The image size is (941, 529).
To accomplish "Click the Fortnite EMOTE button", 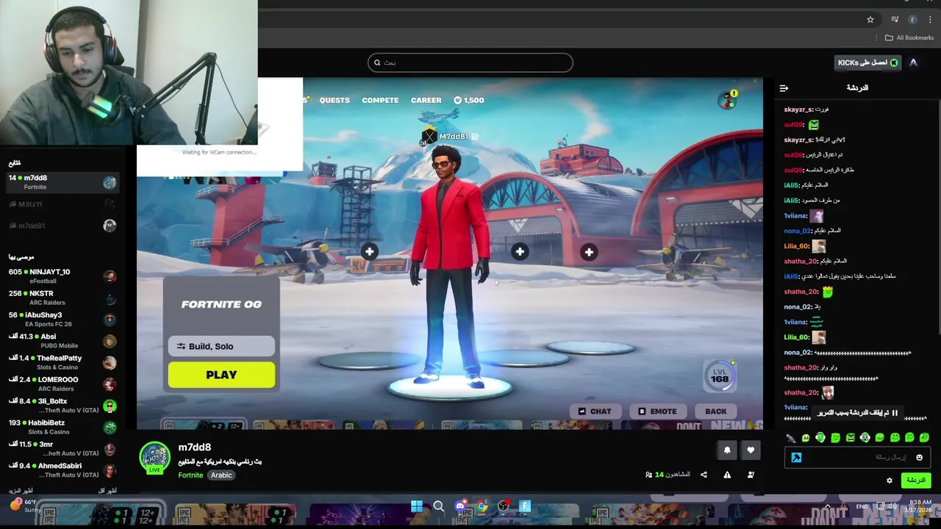I will [x=657, y=411].
